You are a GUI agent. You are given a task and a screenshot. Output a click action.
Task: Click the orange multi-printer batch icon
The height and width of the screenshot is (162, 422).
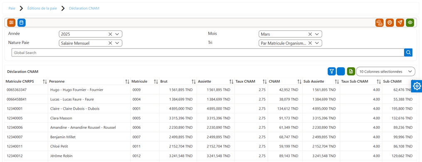coord(380,22)
